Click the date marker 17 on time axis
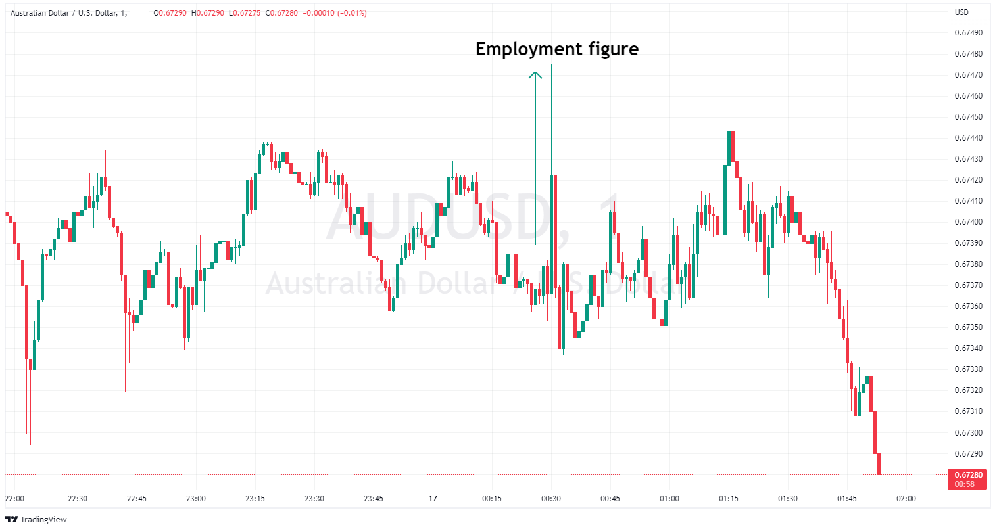 point(433,499)
